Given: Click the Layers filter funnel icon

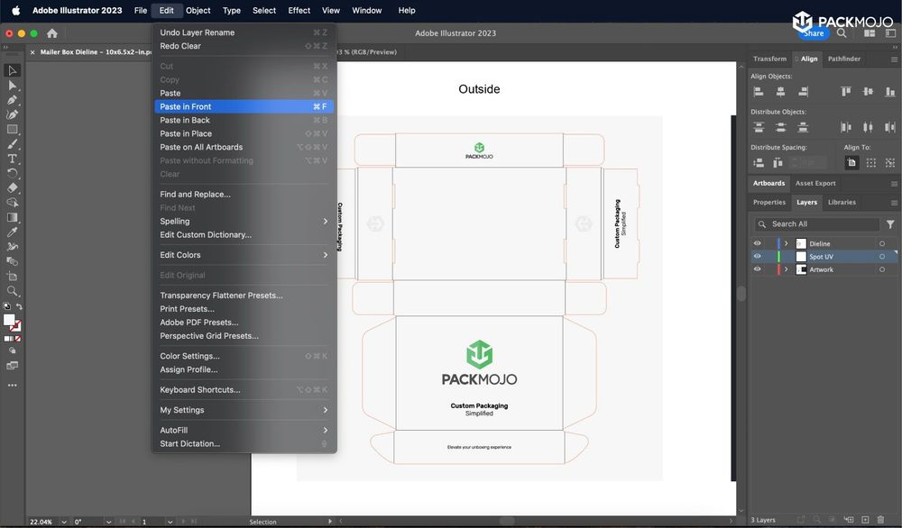Looking at the screenshot, I should click(890, 224).
